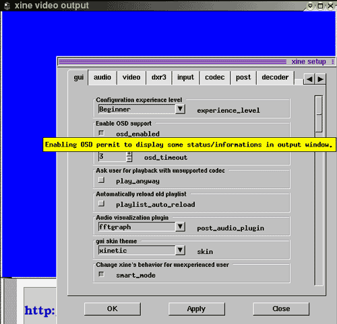Image resolution: width=337 pixels, height=324 pixels.
Task: Toggle the play_anyway checkbox
Action: click(x=101, y=180)
